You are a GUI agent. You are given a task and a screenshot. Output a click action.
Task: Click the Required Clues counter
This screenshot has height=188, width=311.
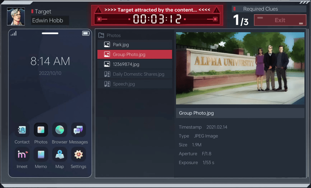tap(241, 20)
